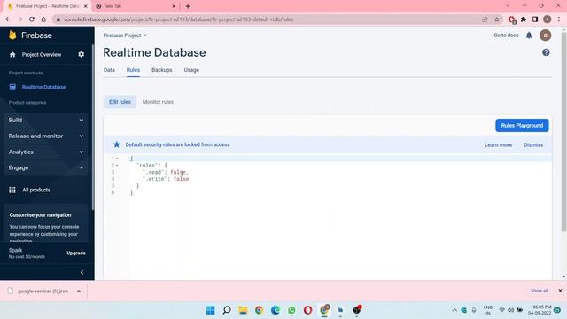Open the browser home page icon
The image size is (567, 319).
pos(43,19)
